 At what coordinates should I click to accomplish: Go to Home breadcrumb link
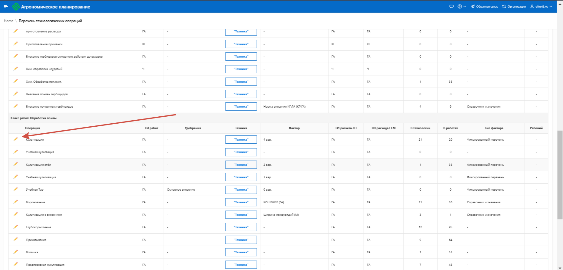coord(8,21)
